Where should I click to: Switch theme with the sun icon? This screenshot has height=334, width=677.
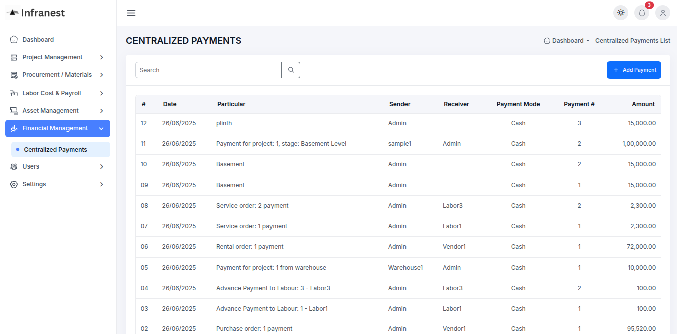[x=621, y=13]
